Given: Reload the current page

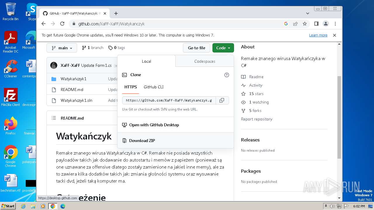Looking at the screenshot, I should (62, 24).
